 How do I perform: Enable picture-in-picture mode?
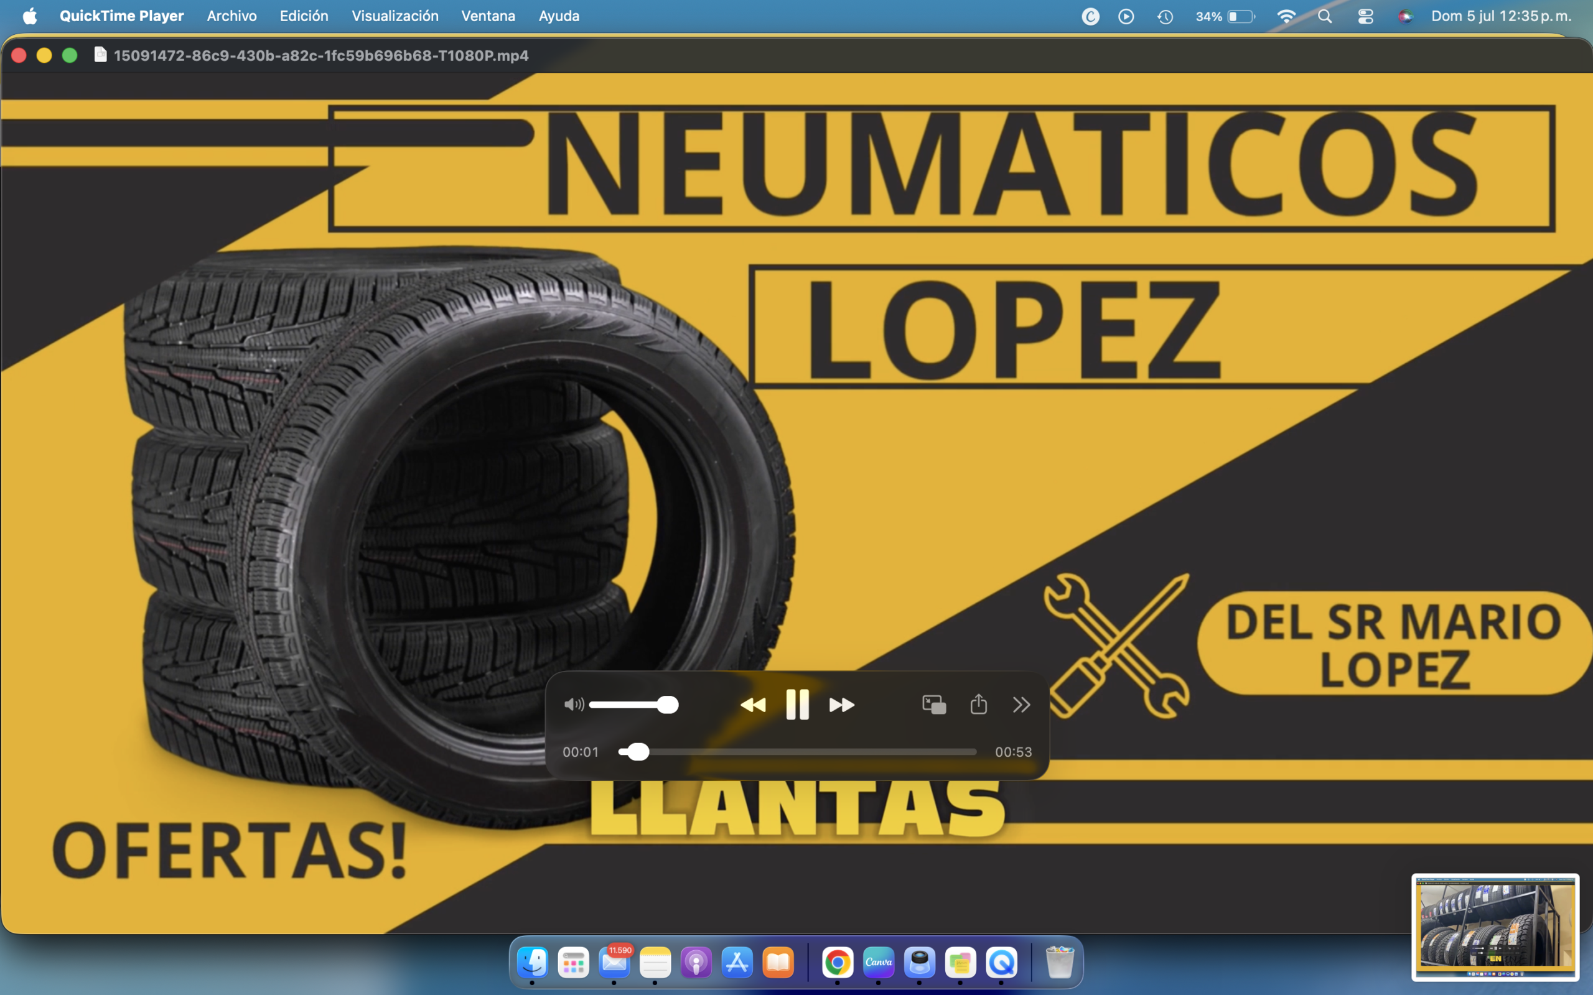pyautogui.click(x=934, y=705)
